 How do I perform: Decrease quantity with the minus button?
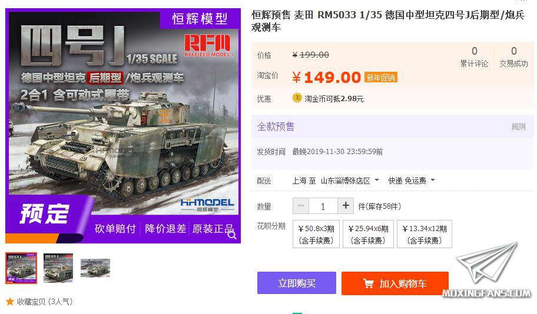301,206
